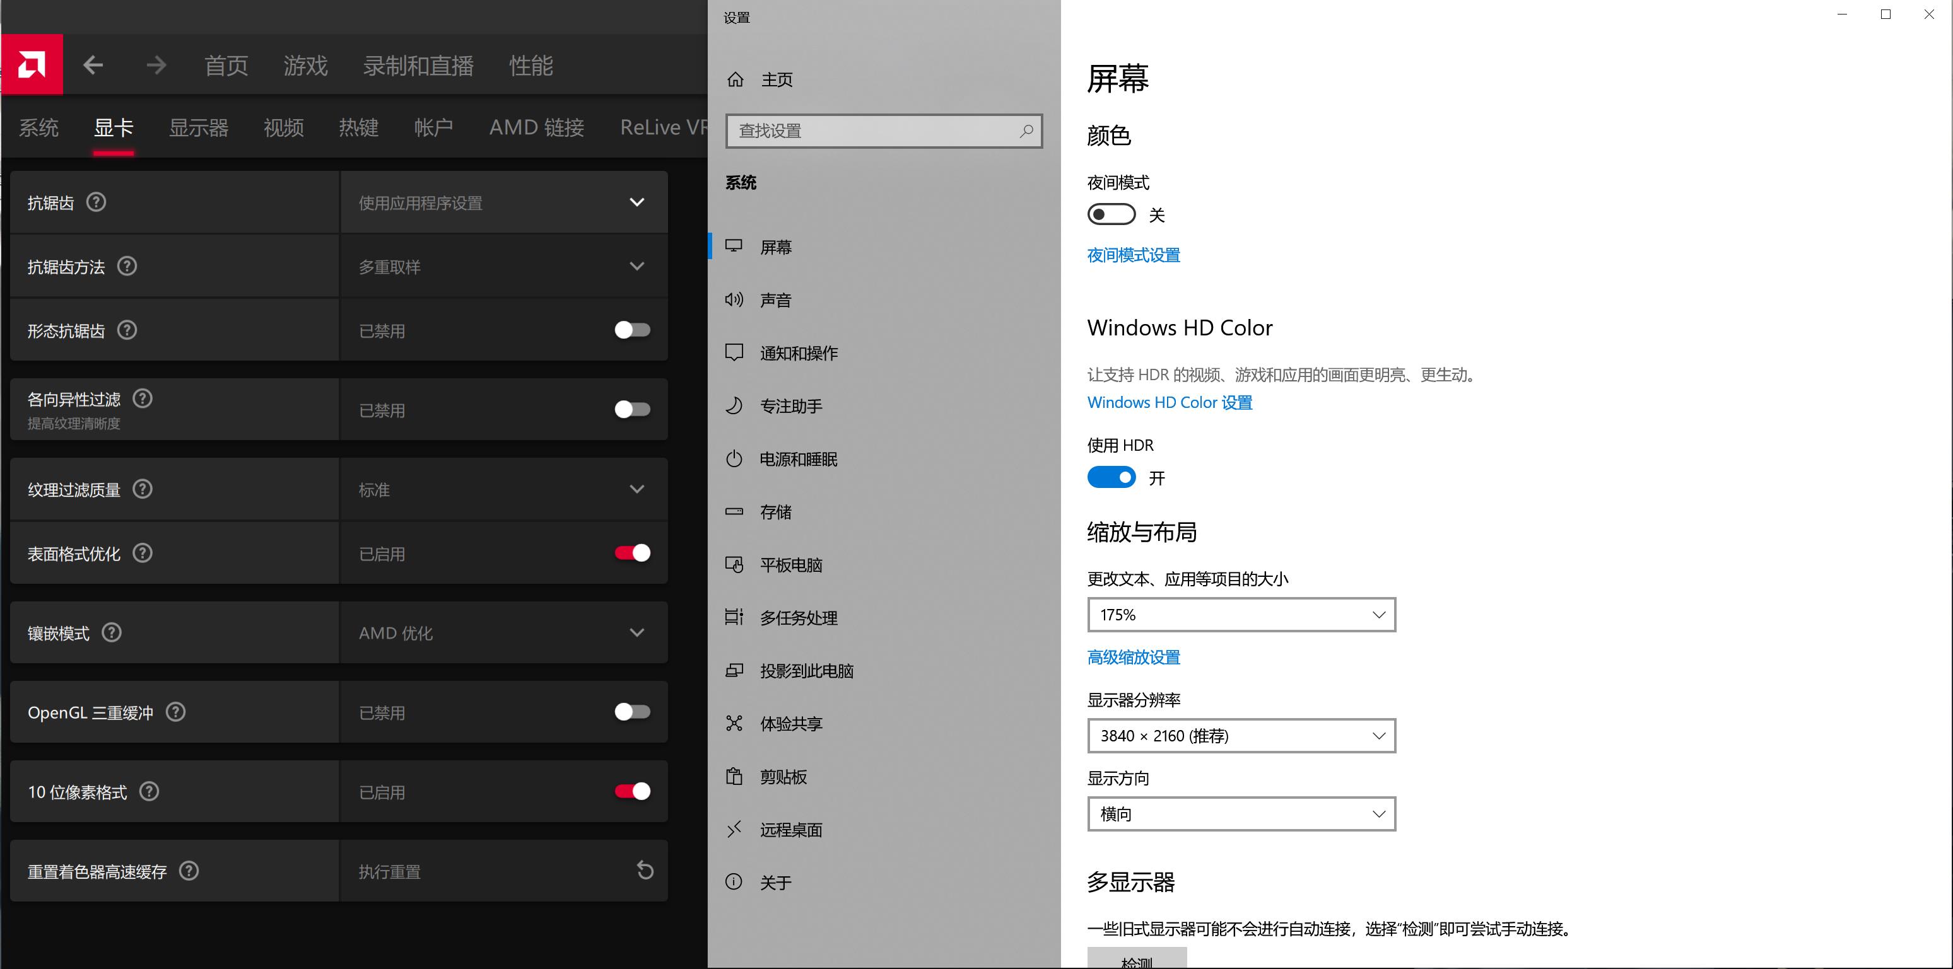Viewport: 1953px width, 969px height.
Task: Open help icon for 表面格式优化
Action: [143, 553]
